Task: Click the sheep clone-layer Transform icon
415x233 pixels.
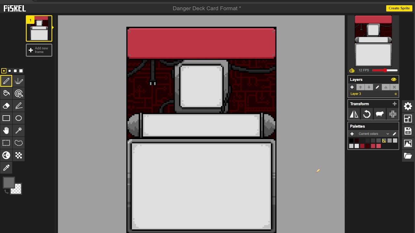Action: (380, 114)
